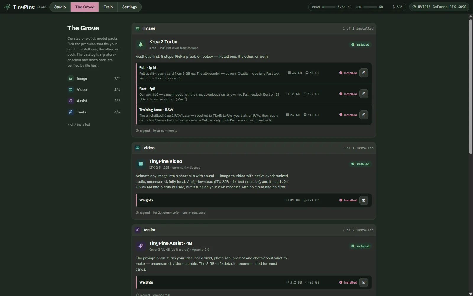Image resolution: width=473 pixels, height=296 pixels.
Task: Click the 'krea-community' license text
Action: coord(165,131)
